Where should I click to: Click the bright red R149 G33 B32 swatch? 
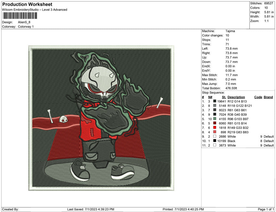[215, 127]
